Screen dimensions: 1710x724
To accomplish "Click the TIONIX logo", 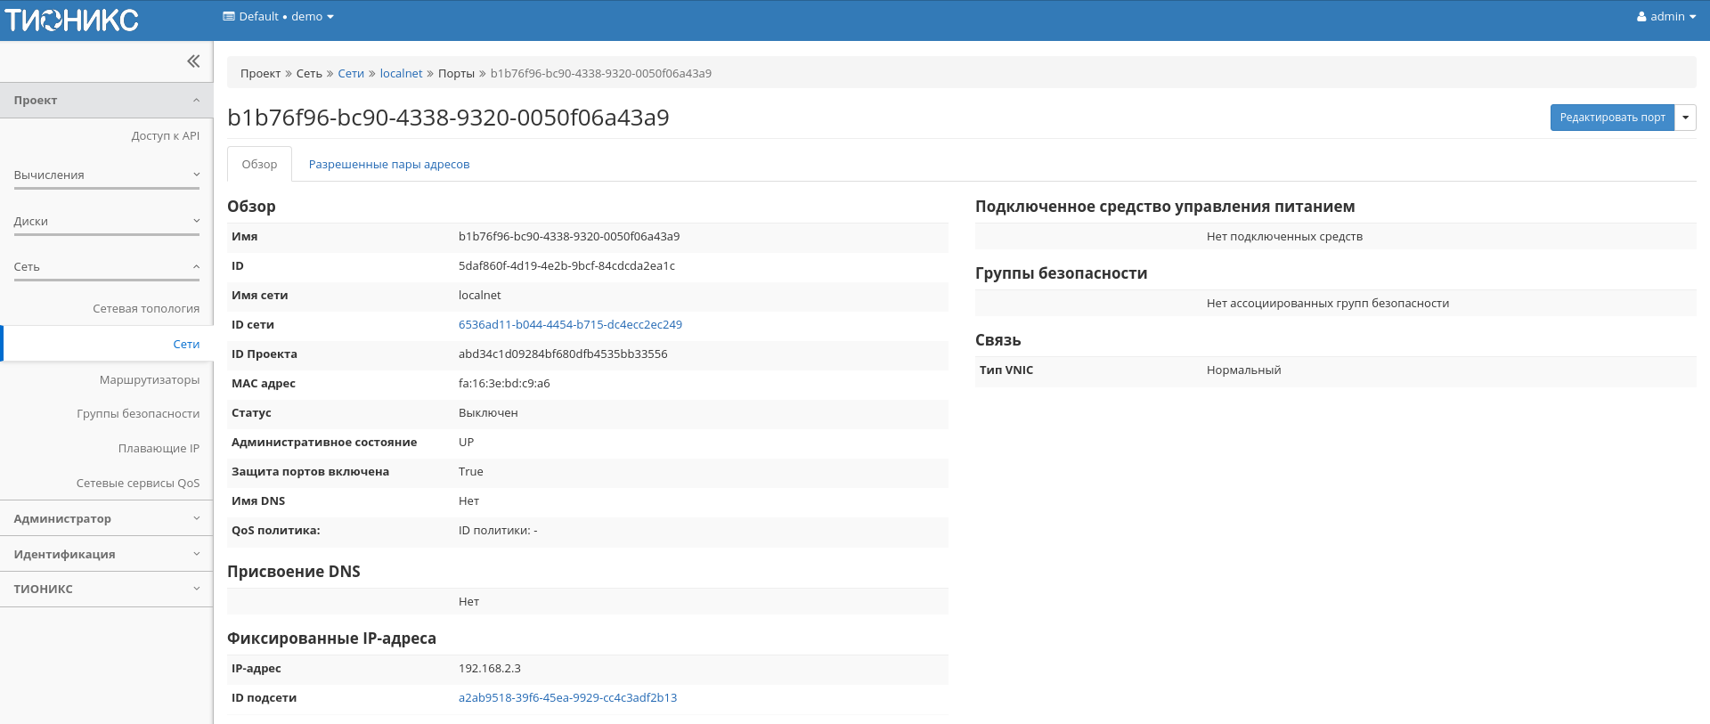I will tap(72, 20).
